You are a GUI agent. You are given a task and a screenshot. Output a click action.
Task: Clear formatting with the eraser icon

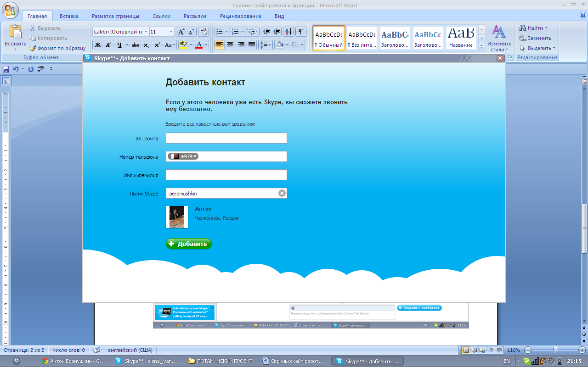tap(204, 32)
